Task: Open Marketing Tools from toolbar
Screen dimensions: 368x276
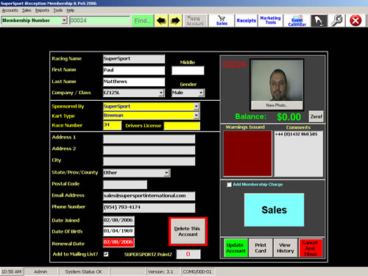Action: (x=270, y=21)
